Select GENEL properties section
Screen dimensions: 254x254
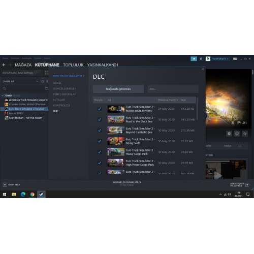57,83
